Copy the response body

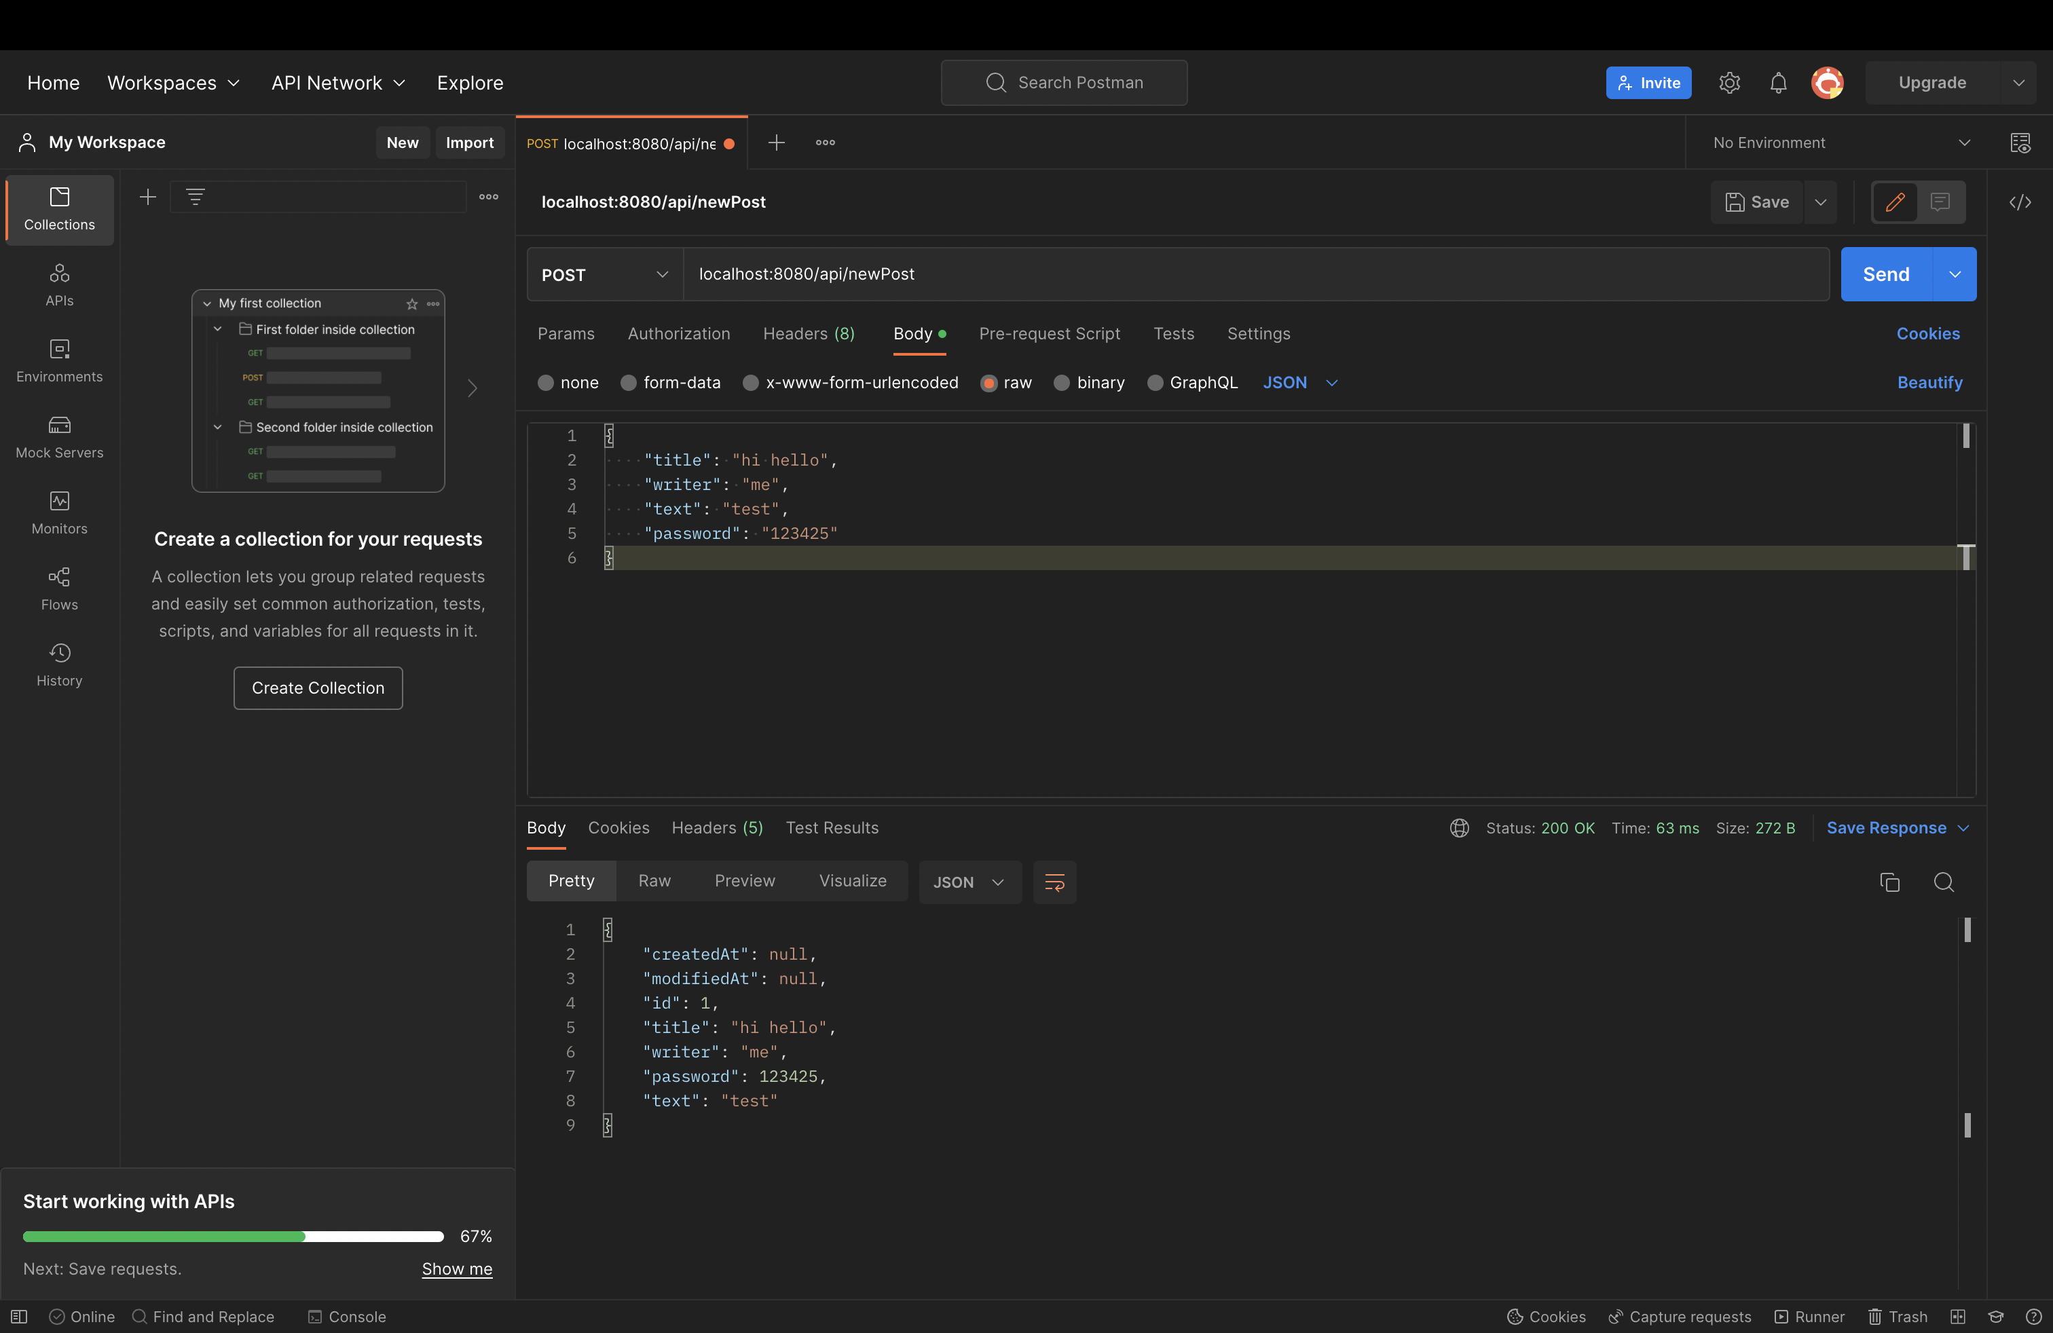coord(1890,882)
